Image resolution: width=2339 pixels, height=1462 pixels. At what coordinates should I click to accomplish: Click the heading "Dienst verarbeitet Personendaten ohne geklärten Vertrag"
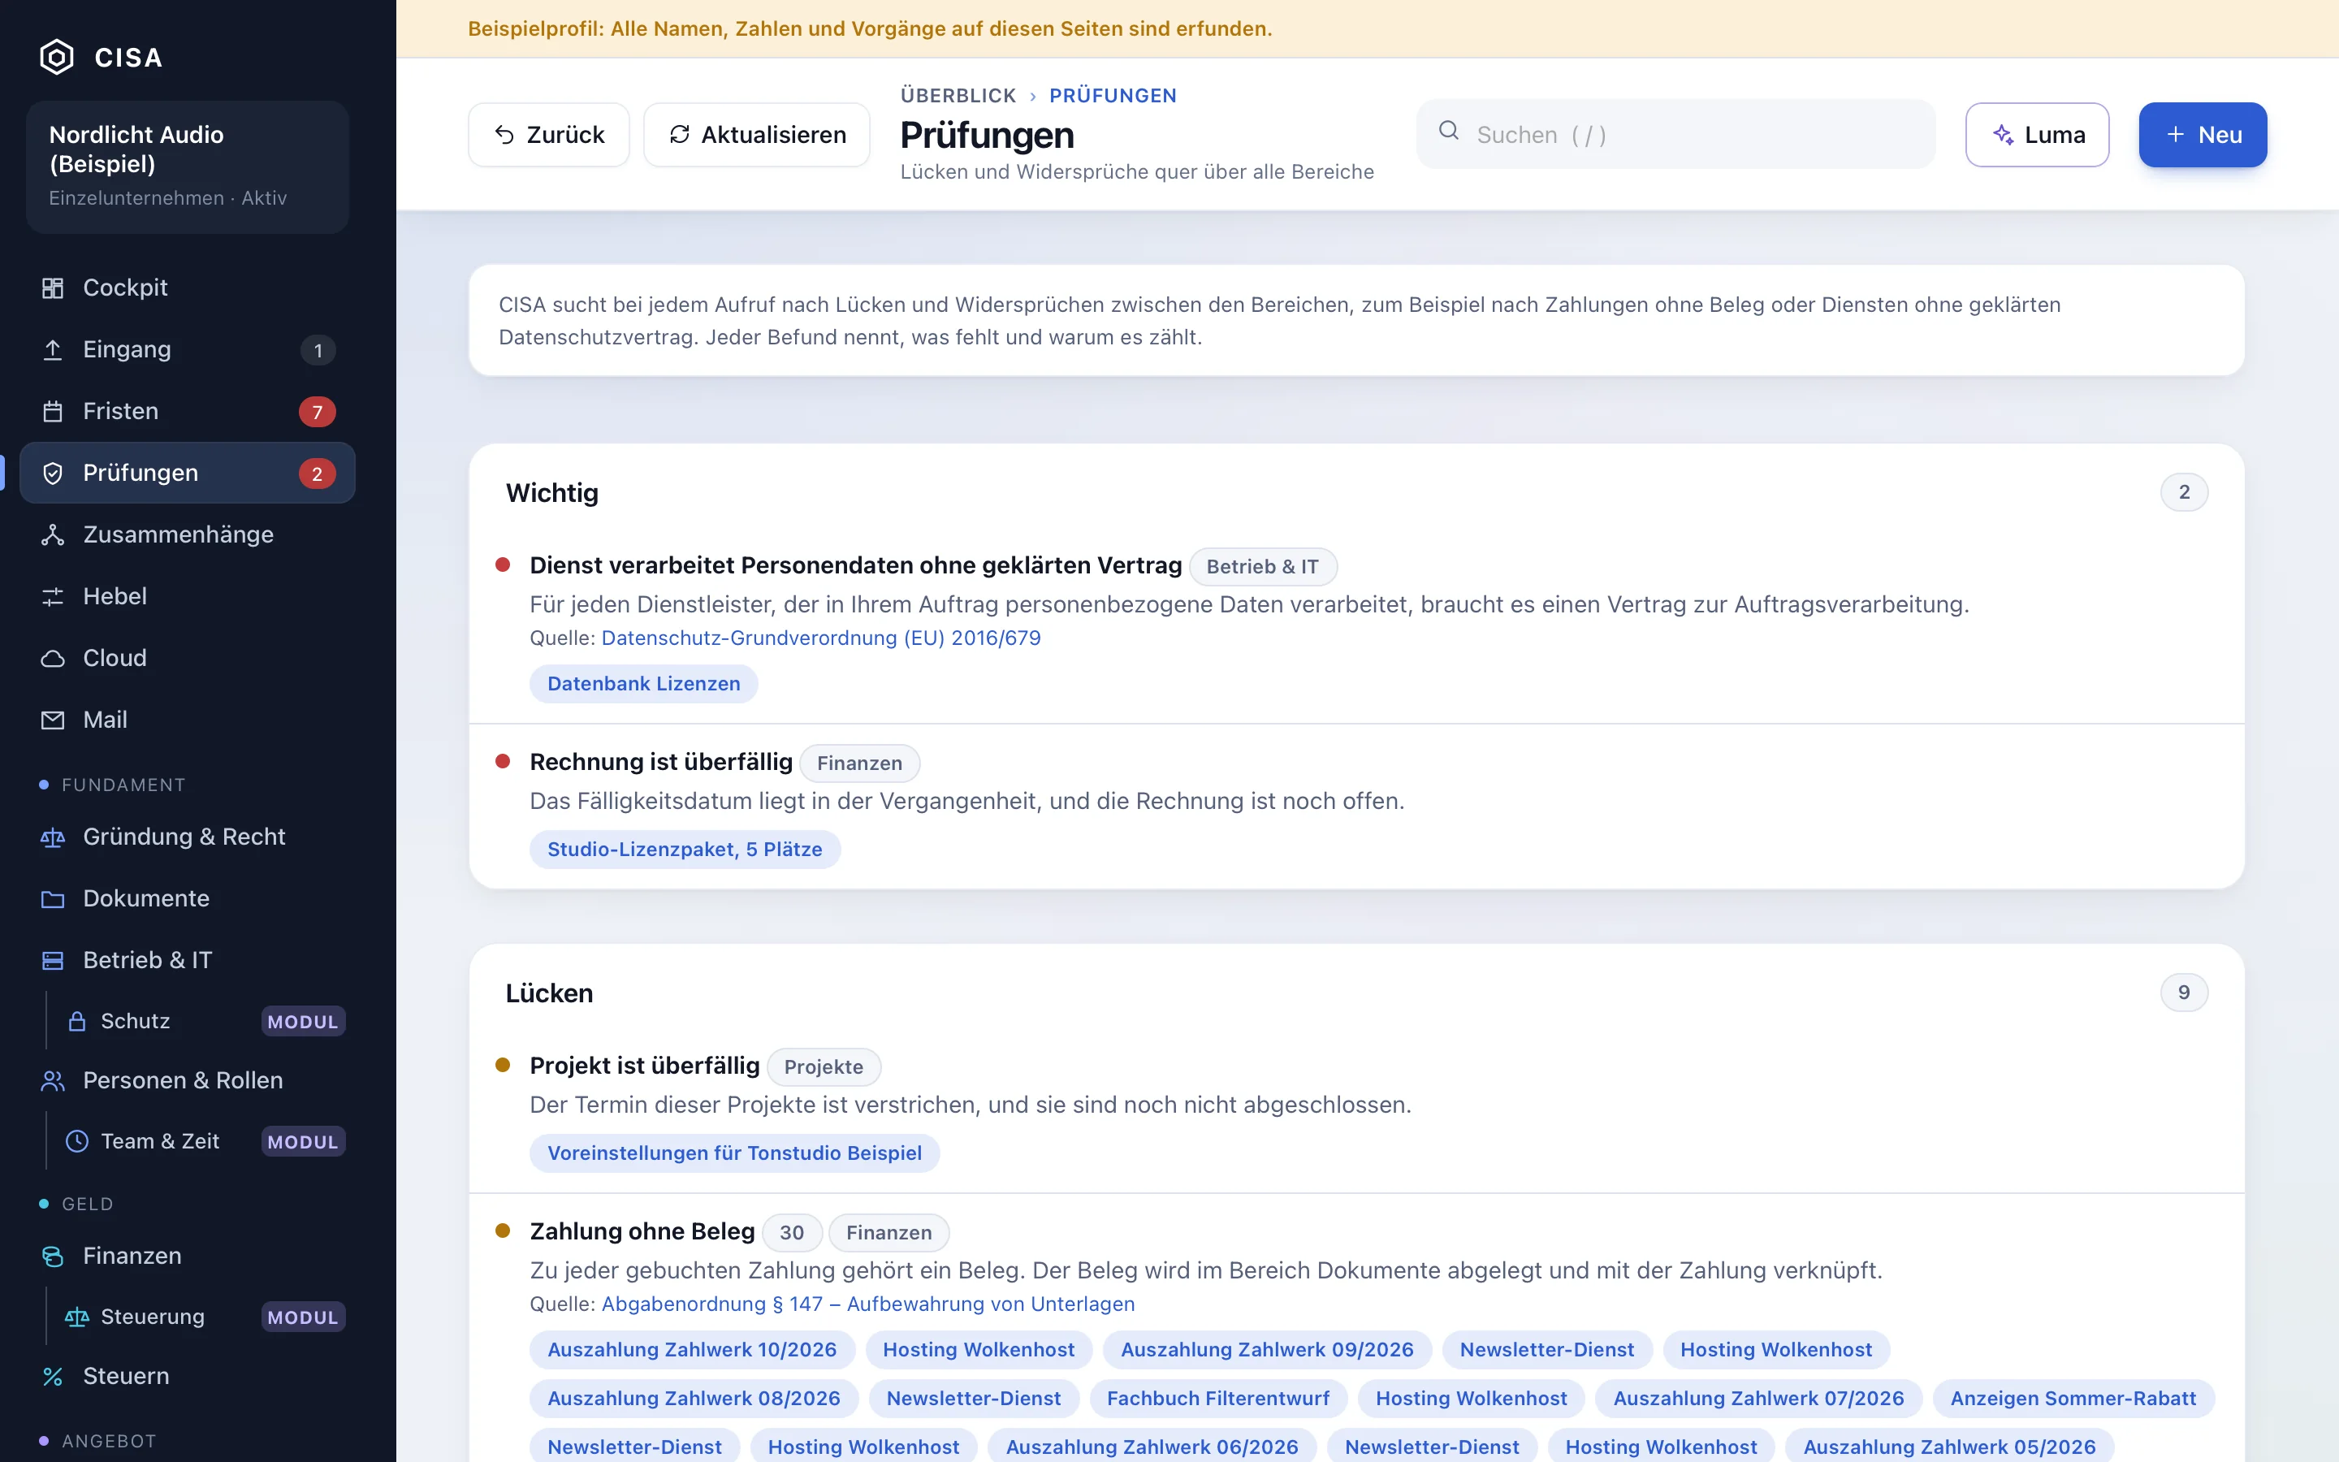pyautogui.click(x=855, y=565)
